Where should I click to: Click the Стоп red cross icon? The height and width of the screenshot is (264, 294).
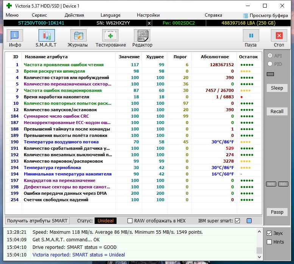(279, 36)
